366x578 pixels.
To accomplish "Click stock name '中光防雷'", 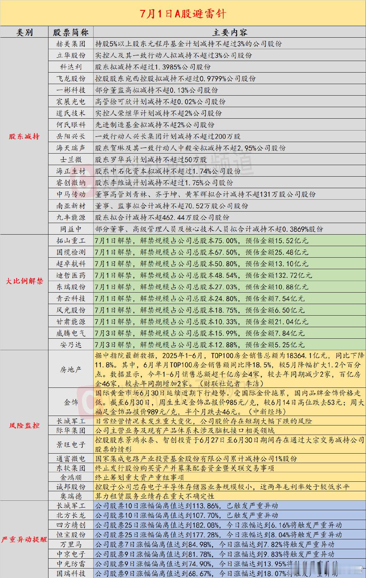I will [71, 564].
